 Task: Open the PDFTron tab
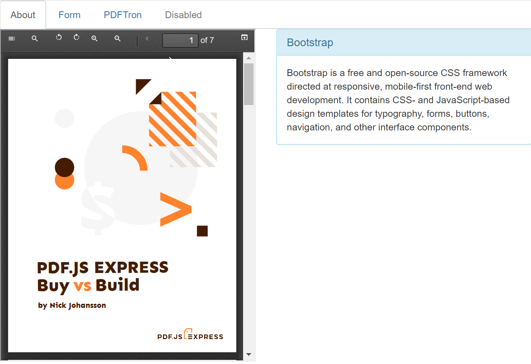(123, 14)
